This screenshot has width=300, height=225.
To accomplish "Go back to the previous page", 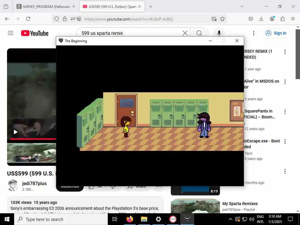I will [7, 19].
